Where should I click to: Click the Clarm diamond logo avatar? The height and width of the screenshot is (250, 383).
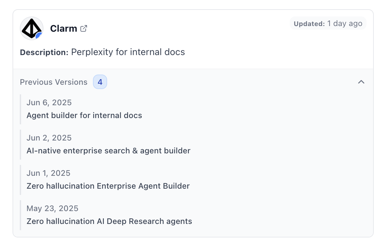point(32,28)
